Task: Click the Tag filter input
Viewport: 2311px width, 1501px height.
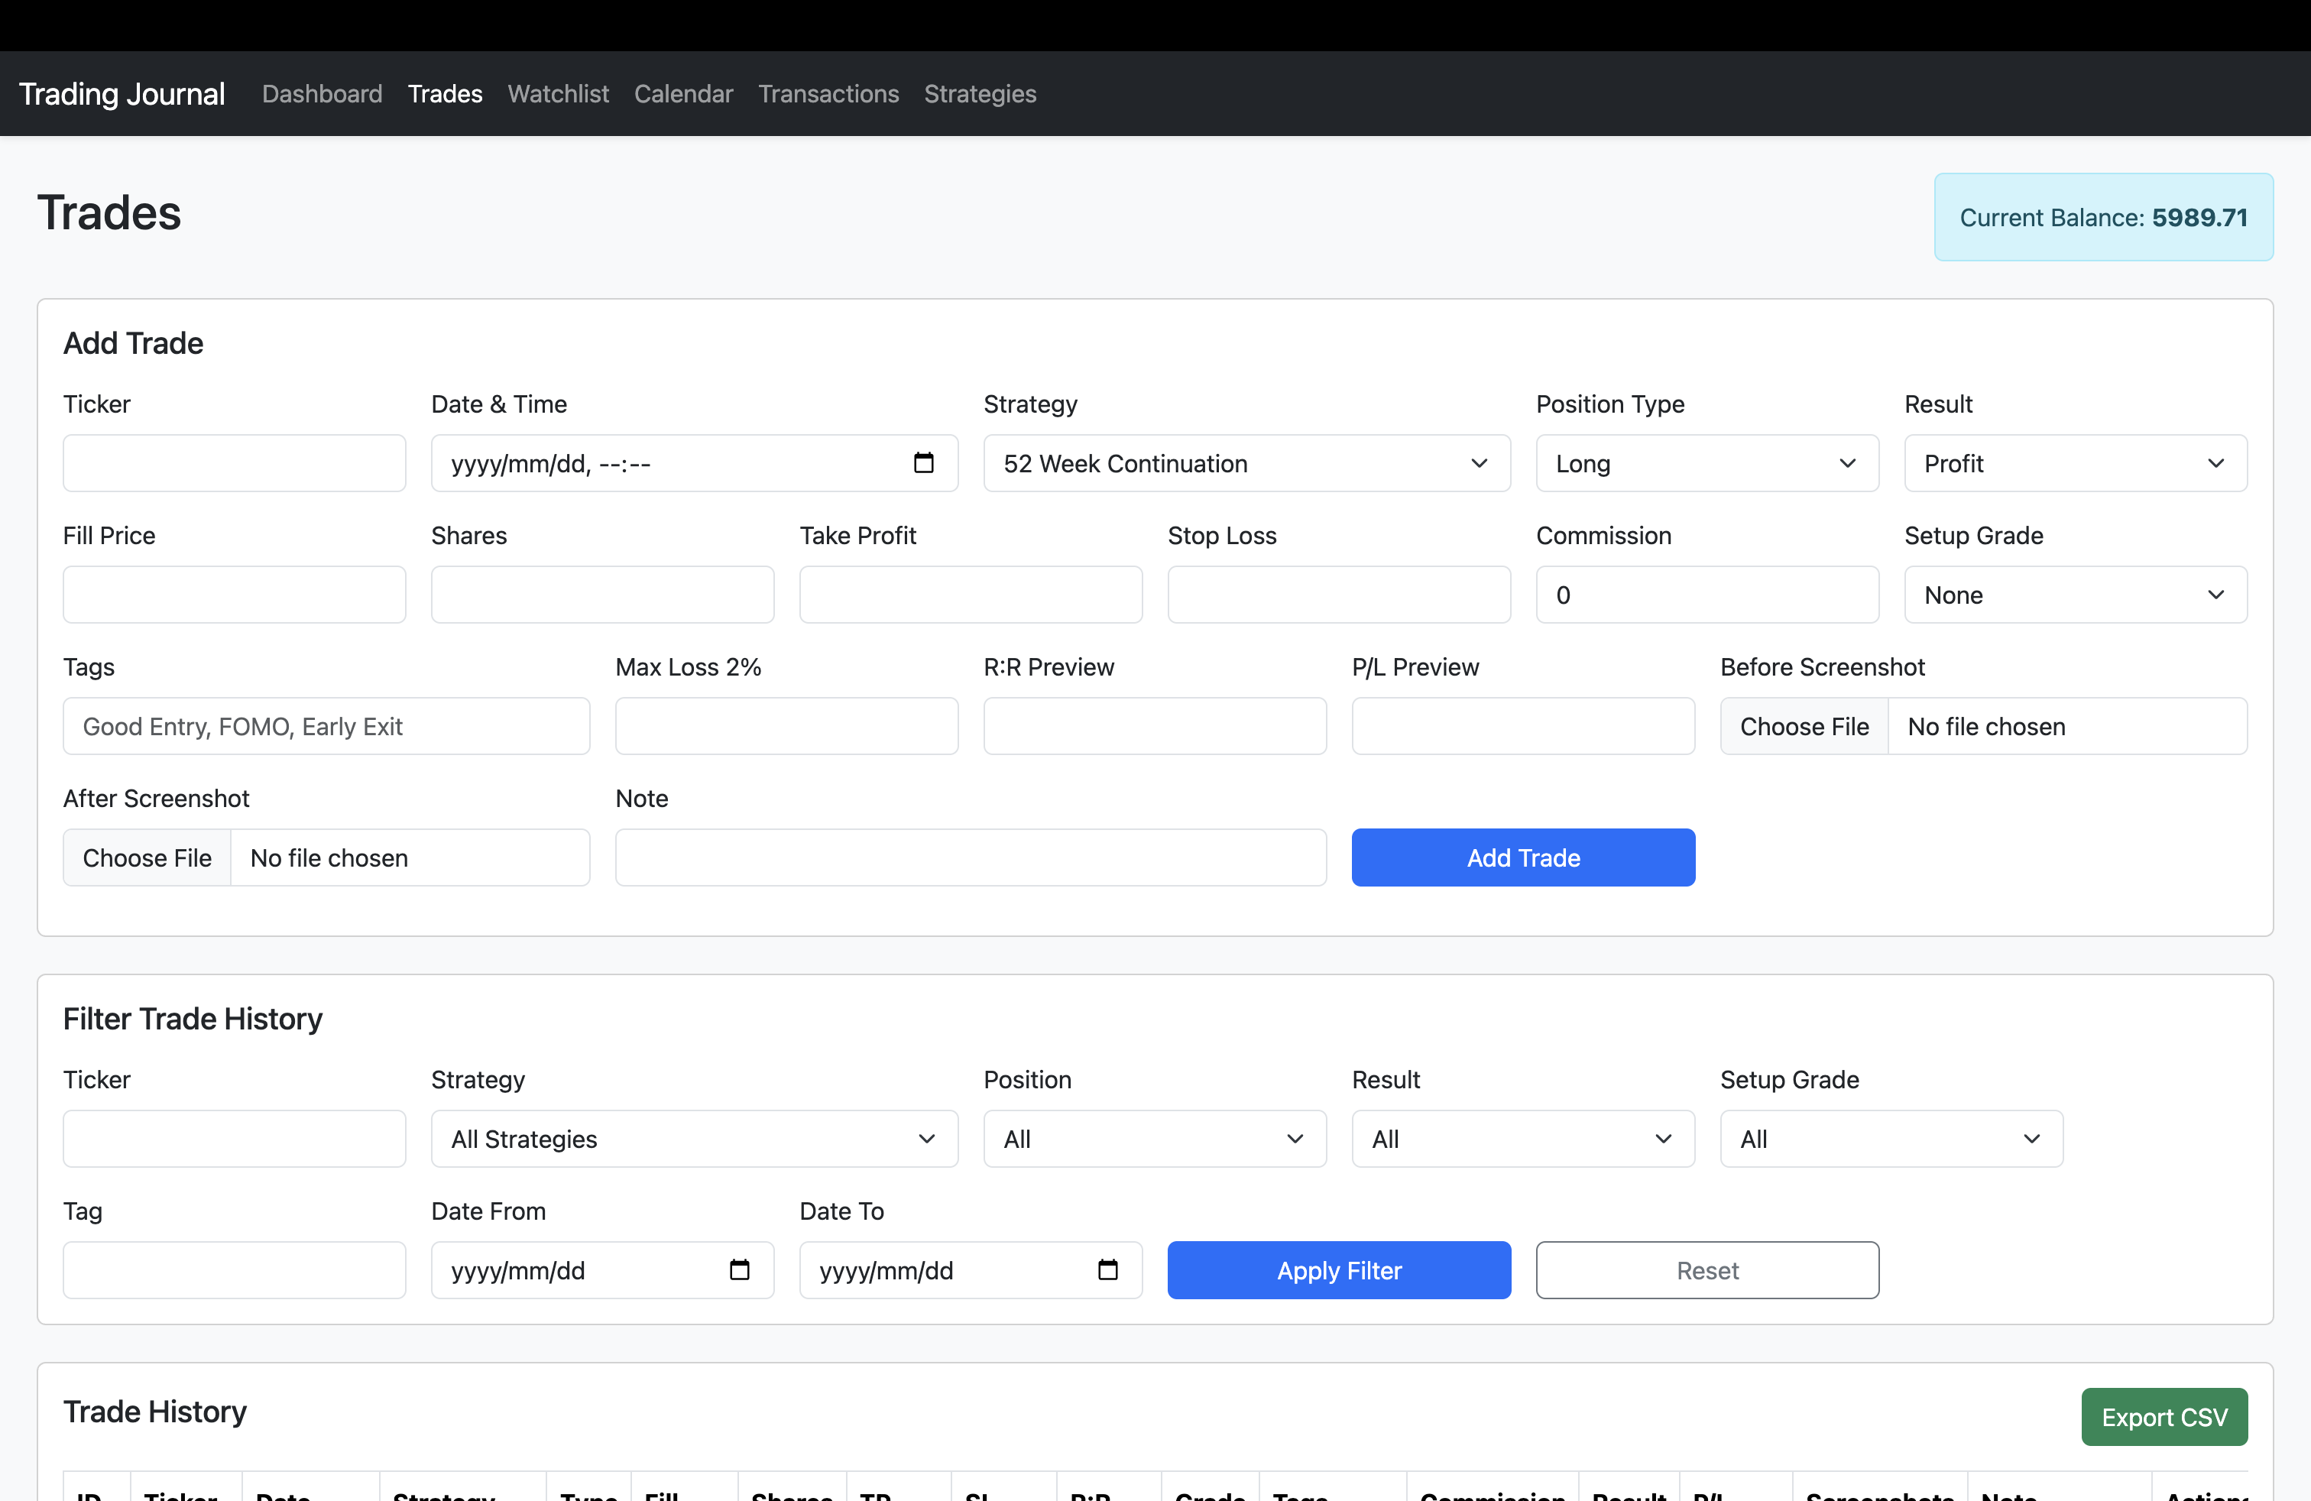Action: 234,1270
